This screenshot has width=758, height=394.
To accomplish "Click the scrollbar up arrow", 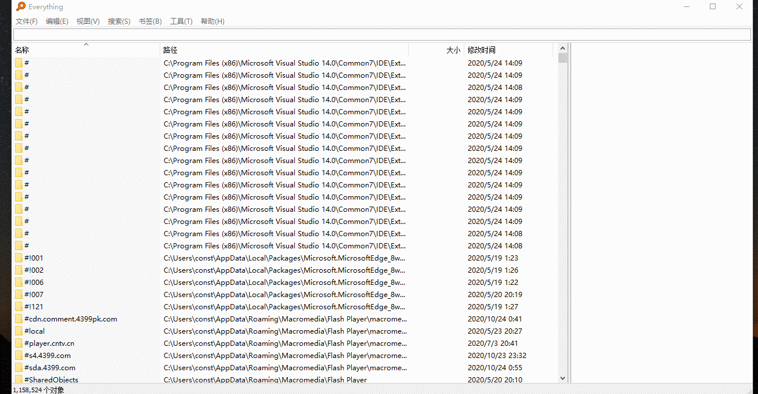I will (x=562, y=49).
